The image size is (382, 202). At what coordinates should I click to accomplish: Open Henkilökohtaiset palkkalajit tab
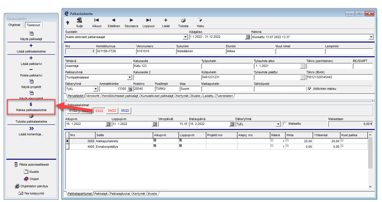pyautogui.click(x=120, y=96)
